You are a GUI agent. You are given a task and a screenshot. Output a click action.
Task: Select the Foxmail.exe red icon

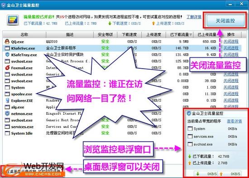[7, 68]
